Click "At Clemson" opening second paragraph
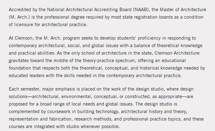This screenshot has height=131, width=215. coord(21,38)
